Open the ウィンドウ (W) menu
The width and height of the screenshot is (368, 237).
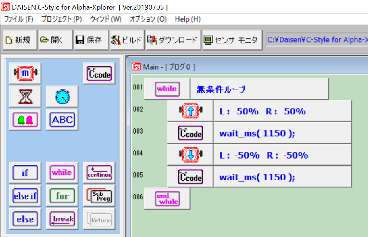pyautogui.click(x=106, y=19)
